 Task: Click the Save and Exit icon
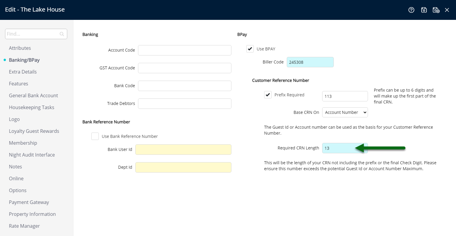click(436, 10)
